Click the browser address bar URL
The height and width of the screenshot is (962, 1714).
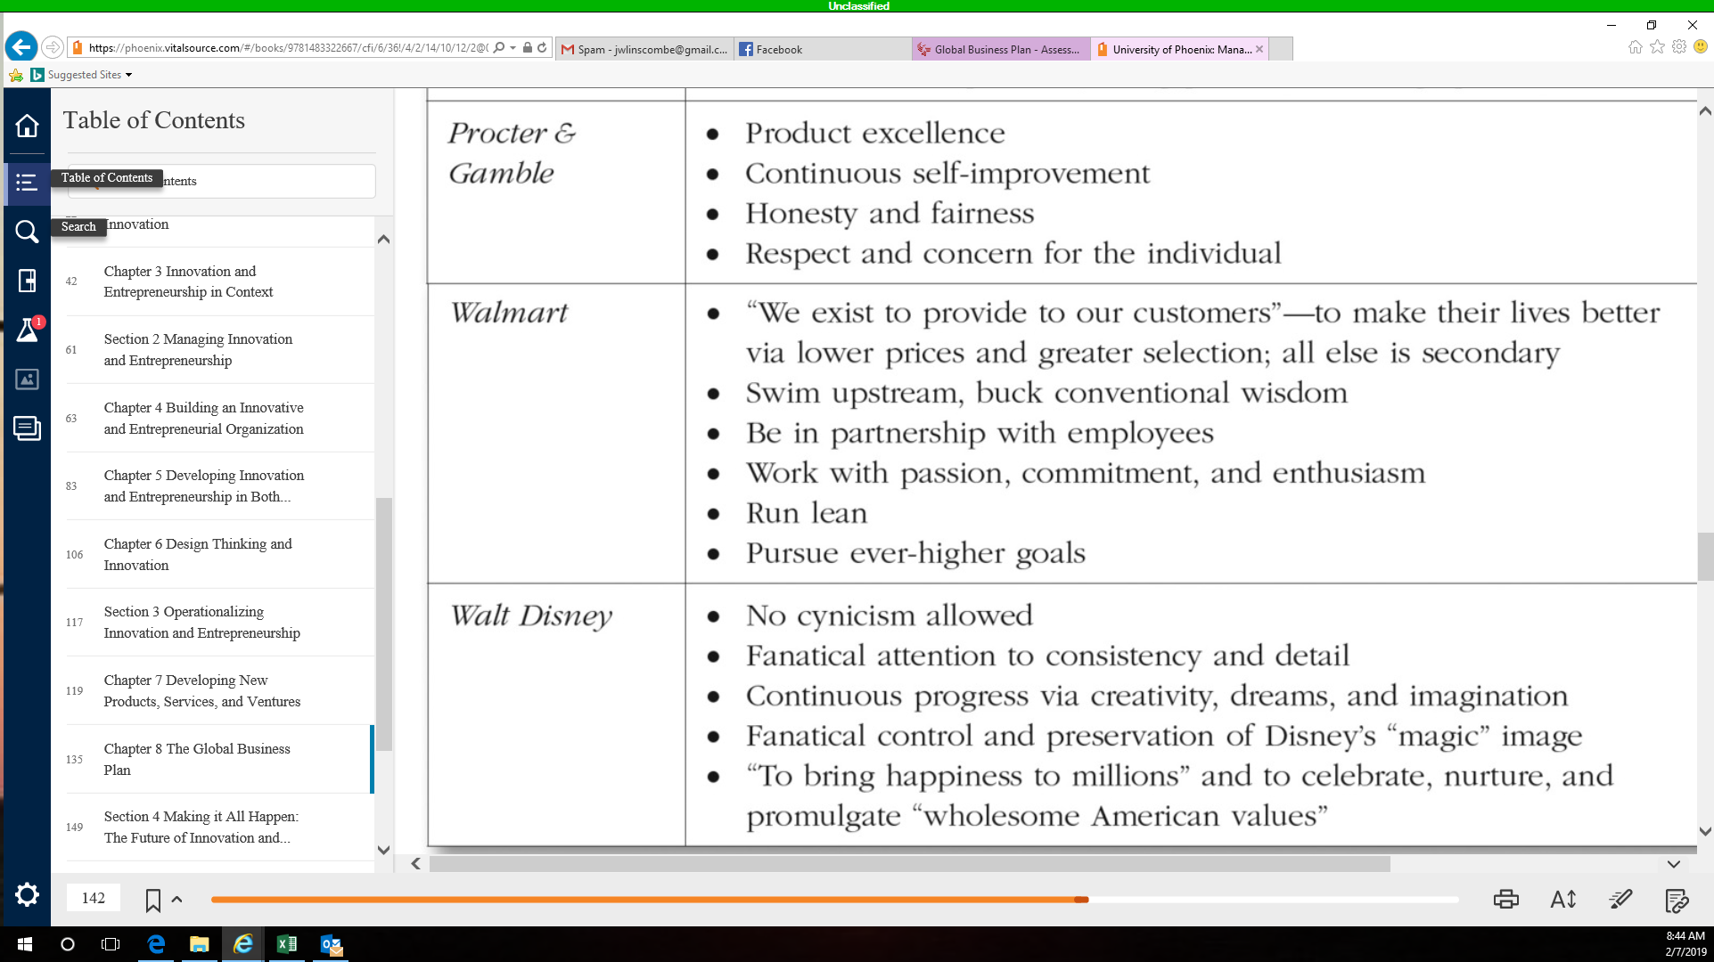click(288, 48)
